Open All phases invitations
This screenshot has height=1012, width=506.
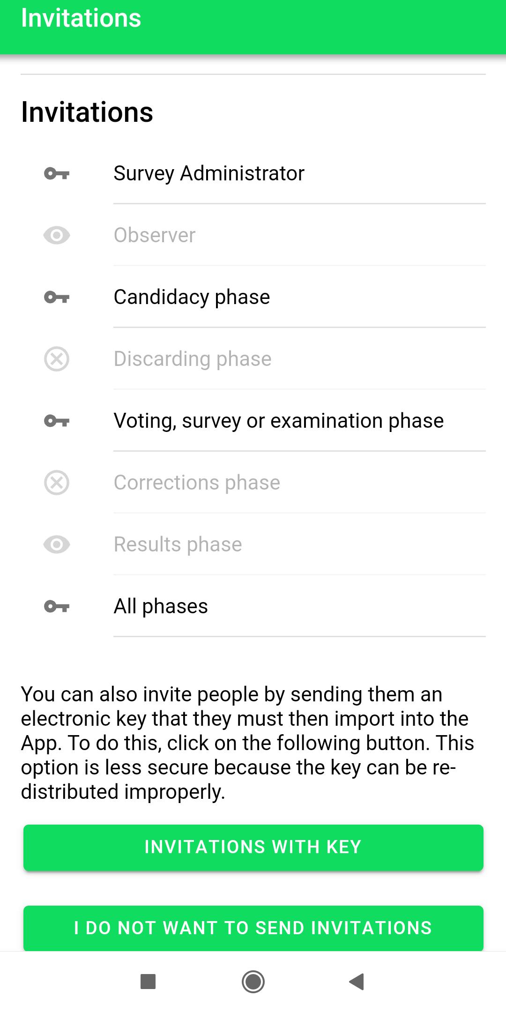[253, 606]
